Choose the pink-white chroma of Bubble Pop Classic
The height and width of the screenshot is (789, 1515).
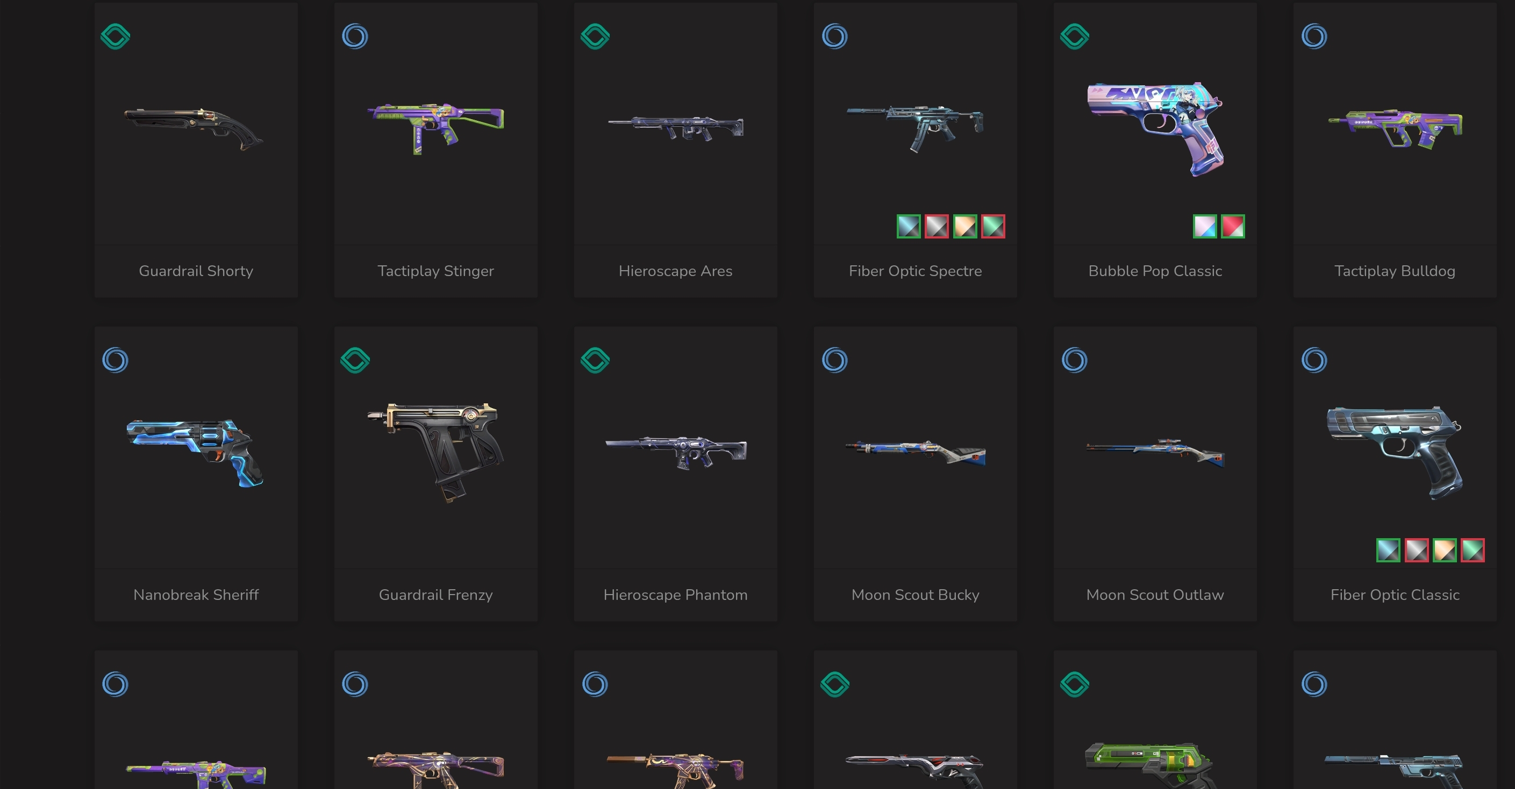click(1205, 226)
